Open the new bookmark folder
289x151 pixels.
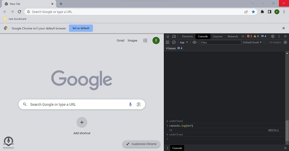click(15, 19)
